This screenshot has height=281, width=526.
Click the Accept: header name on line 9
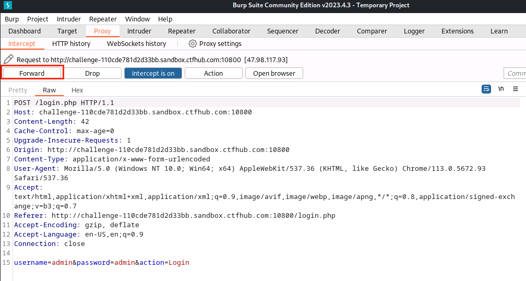[x=29, y=188]
